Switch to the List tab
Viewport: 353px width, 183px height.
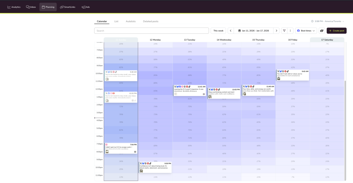[x=116, y=21]
